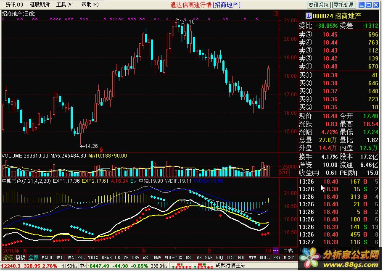Select the 买⑤ 18.35 order row
The image size is (383, 271).
pyautogui.click(x=338, y=107)
